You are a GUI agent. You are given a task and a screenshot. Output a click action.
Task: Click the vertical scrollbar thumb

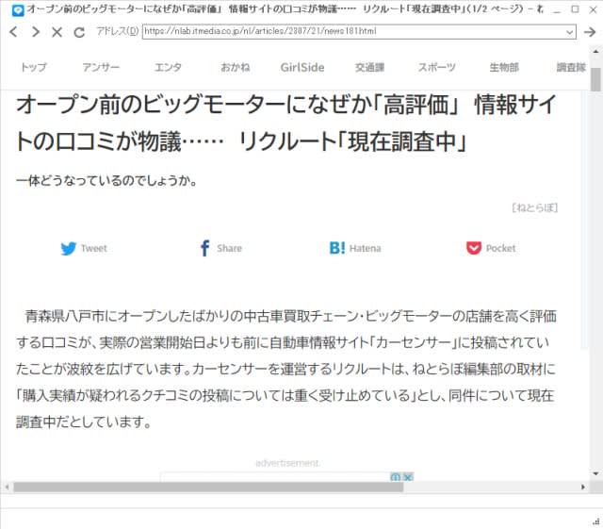coord(595,80)
